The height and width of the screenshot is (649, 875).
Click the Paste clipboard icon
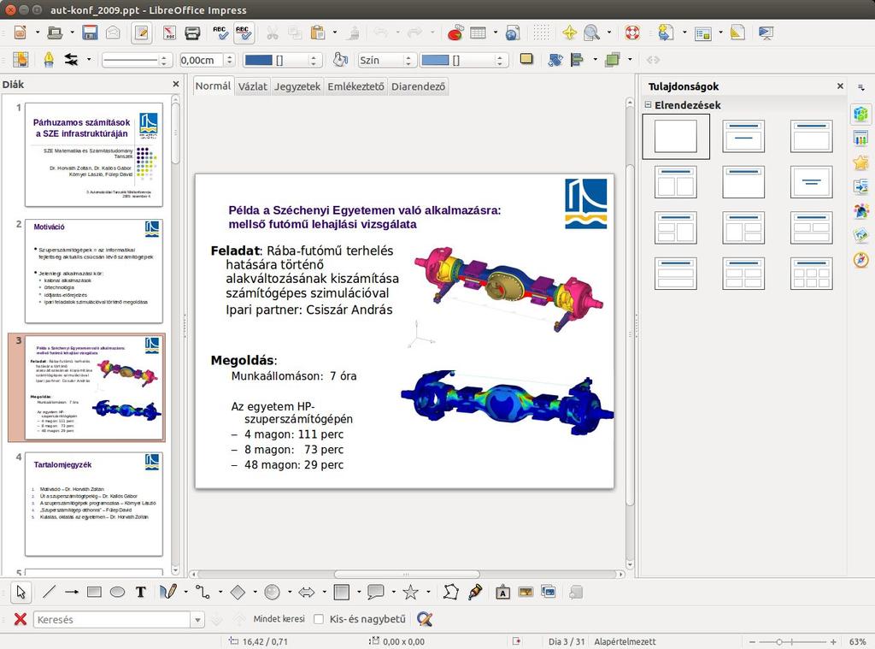pos(318,33)
